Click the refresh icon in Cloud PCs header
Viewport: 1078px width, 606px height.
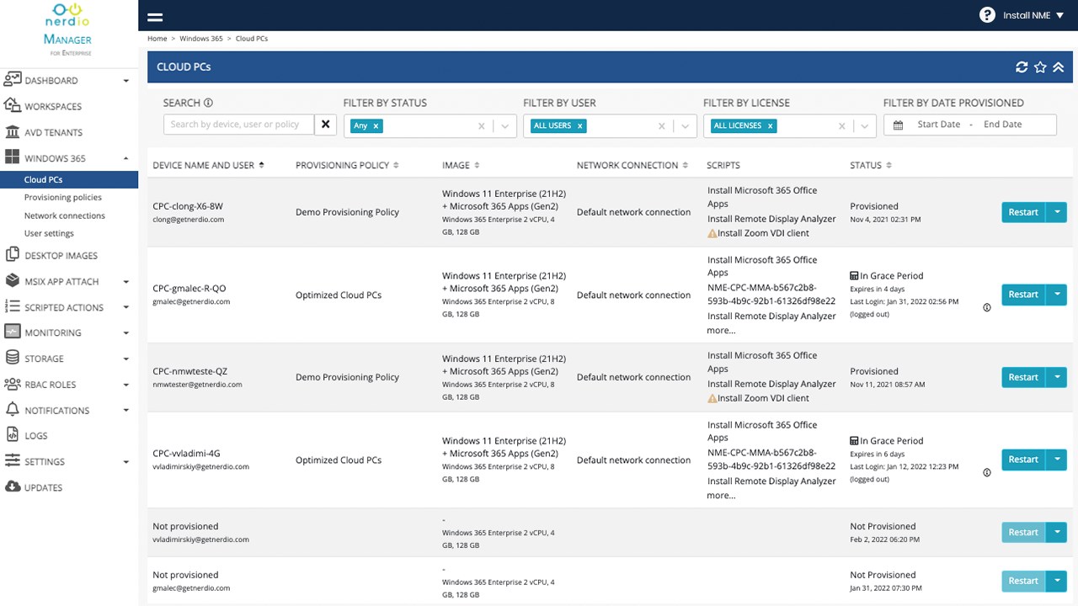click(x=1022, y=67)
